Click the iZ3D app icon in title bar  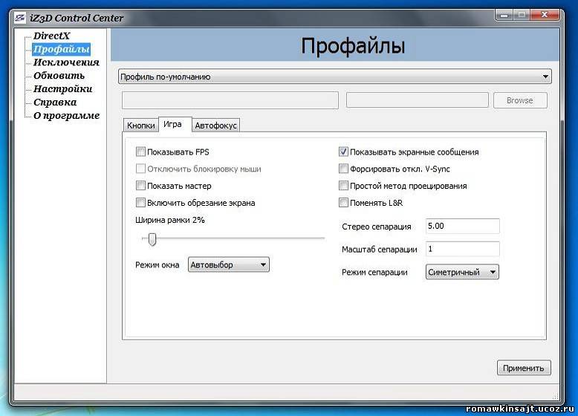click(20, 17)
